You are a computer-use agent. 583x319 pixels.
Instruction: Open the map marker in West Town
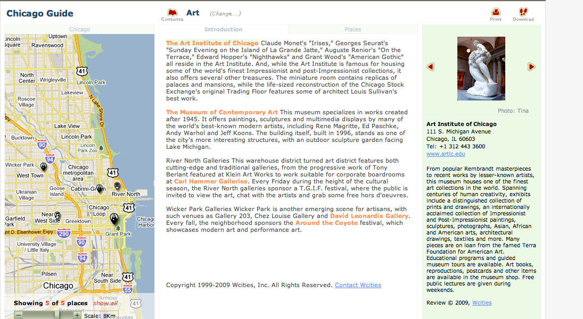point(44,166)
